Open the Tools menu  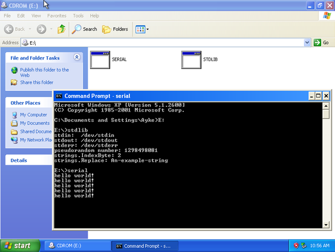coord(78,16)
